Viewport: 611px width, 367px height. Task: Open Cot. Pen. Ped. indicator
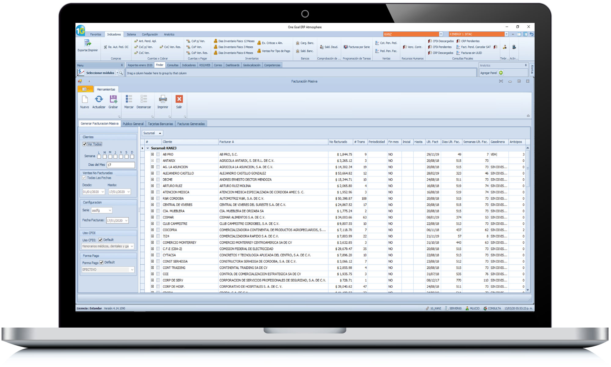(386, 43)
